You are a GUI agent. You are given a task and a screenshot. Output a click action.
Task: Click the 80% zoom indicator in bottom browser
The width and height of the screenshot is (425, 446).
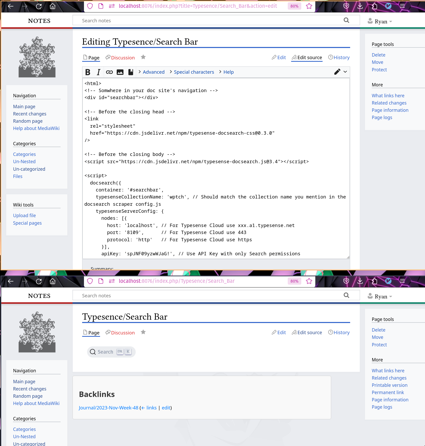(295, 281)
